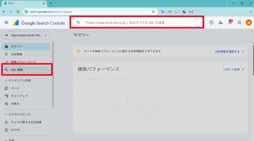Open the account avatar 'ai'
Screen dimensions: 254x141
249,22
